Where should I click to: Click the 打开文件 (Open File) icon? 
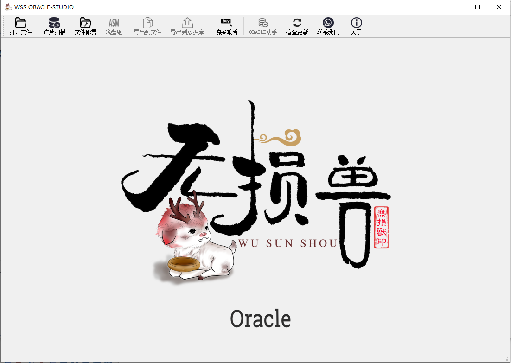(20, 25)
